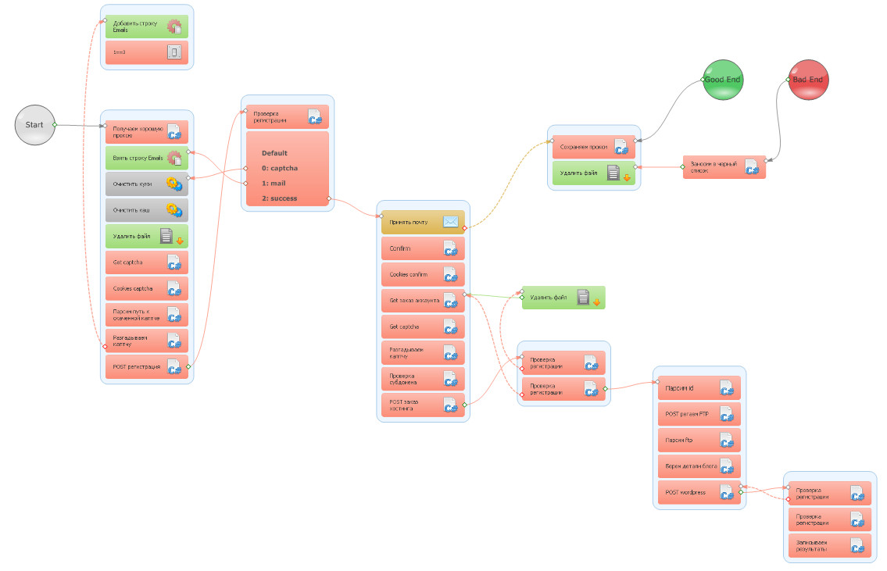Select the Cookies confirm action block
Viewport: 887px width, 571px height.
[423, 275]
